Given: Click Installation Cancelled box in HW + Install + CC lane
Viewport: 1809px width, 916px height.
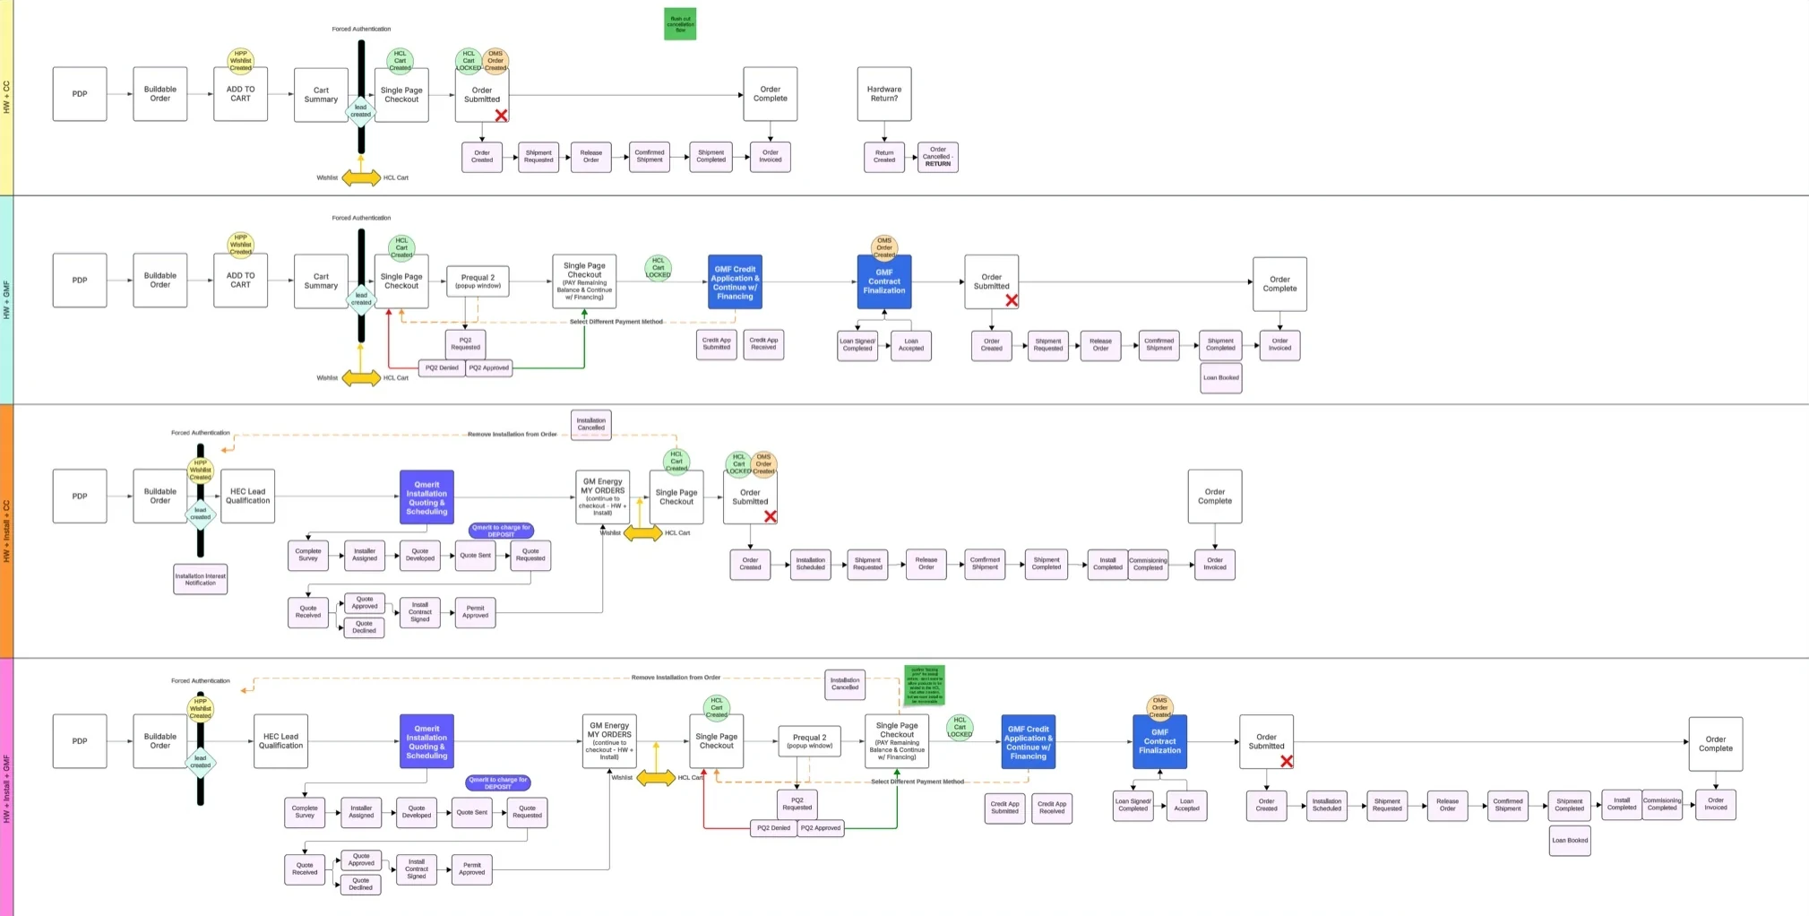Looking at the screenshot, I should pos(591,424).
